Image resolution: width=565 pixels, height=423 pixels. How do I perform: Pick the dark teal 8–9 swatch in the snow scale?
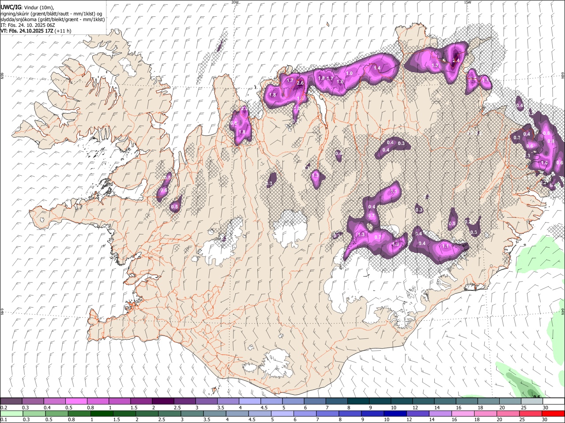(x=358, y=401)
